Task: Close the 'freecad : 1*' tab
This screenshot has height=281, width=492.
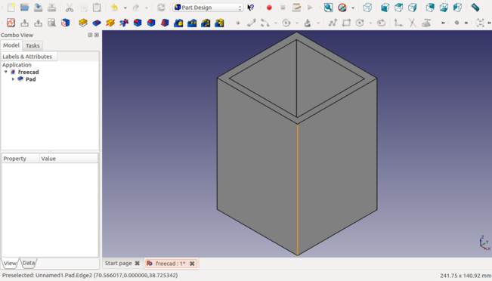Action: [192, 264]
